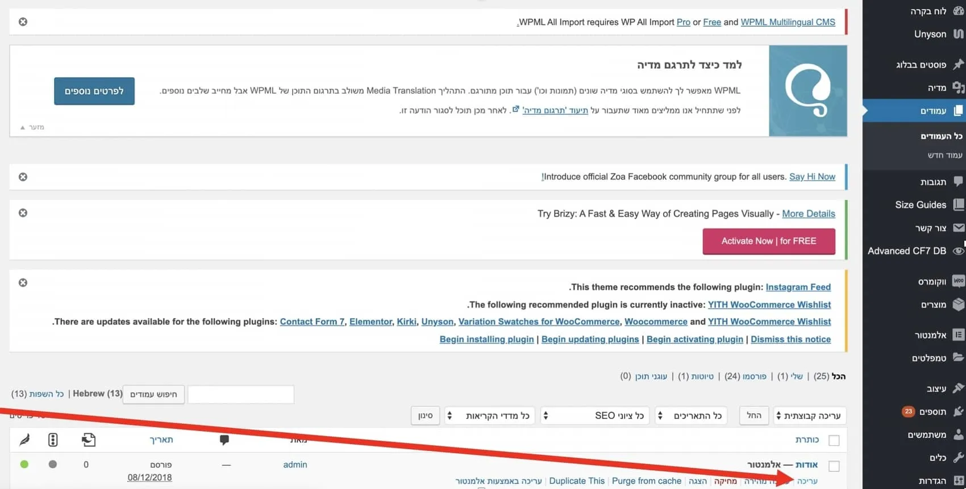Dismiss the Zoa Facebook group notice
The image size is (966, 489).
tap(23, 177)
